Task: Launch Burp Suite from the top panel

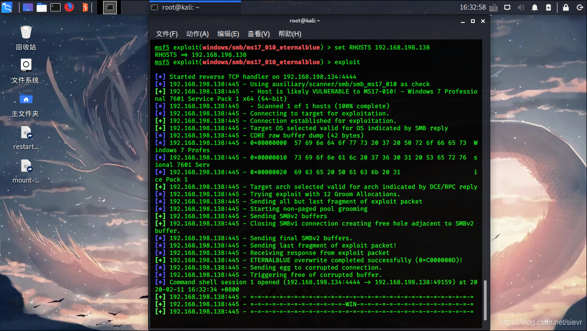Action: (85, 7)
